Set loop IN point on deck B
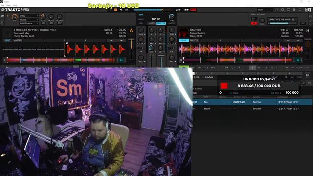Screen dimensions: 313x176 pos(287,68)
